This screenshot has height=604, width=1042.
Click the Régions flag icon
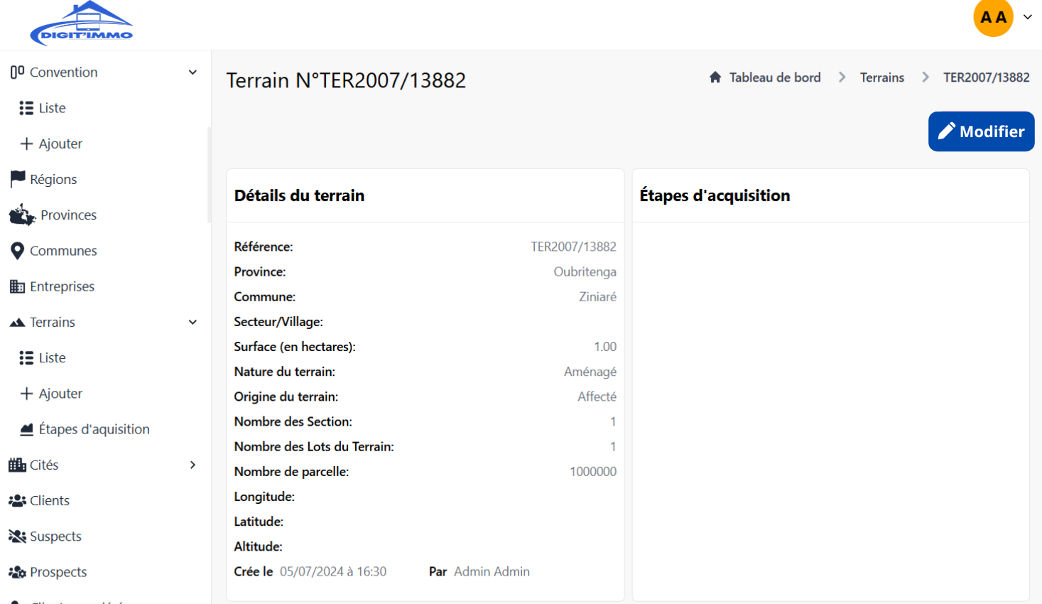point(18,179)
